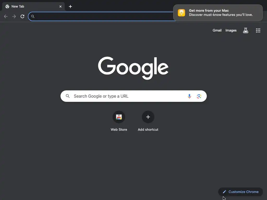This screenshot has width=267, height=200.
Task: Start voice search with microphone icon
Action: pos(189,96)
